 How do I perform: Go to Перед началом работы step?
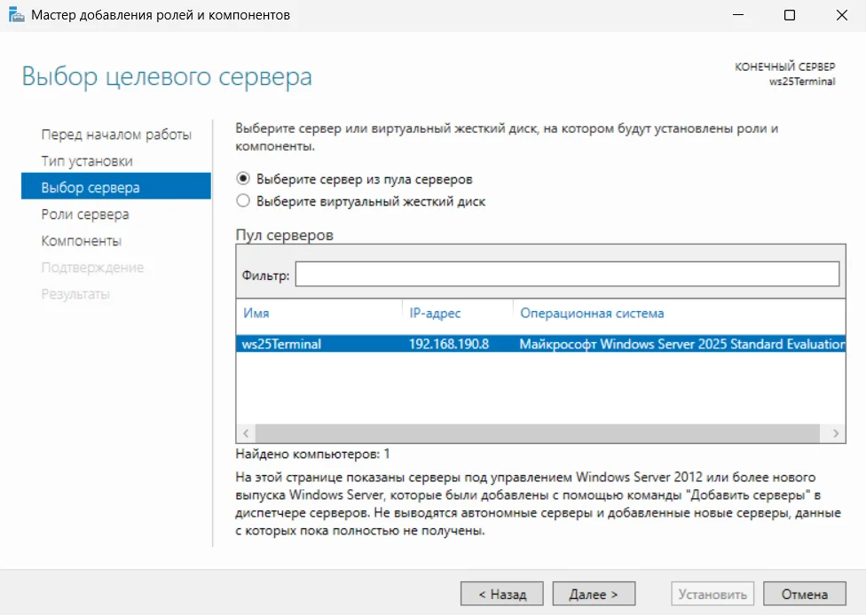click(x=116, y=135)
